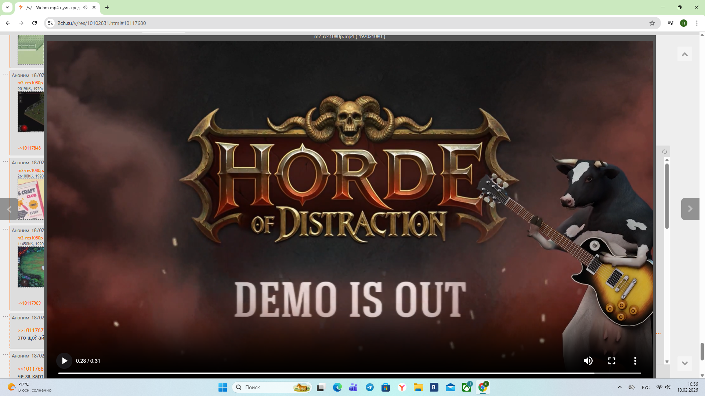The width and height of the screenshot is (705, 396).
Task: Reload the page
Action: click(x=35, y=23)
